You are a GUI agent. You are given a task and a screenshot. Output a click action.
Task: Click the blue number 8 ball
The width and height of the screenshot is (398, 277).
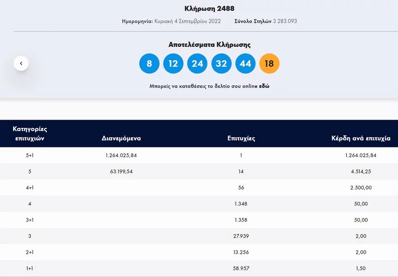pyautogui.click(x=149, y=64)
